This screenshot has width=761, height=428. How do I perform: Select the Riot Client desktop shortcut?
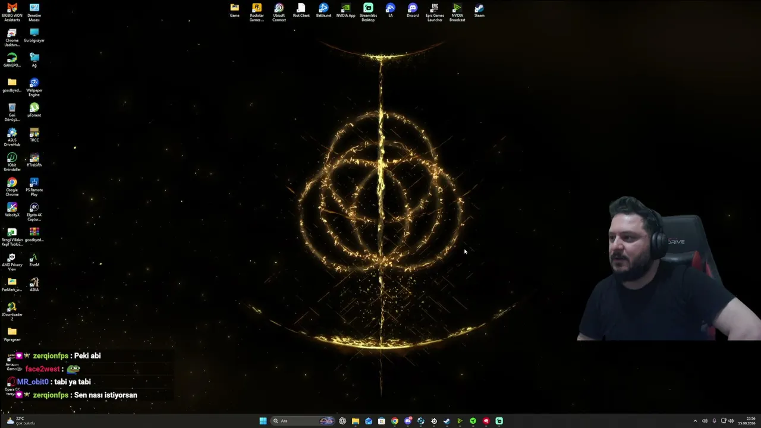pos(301,11)
